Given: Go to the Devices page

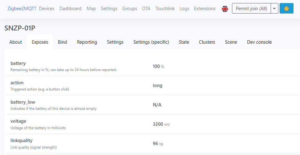Looking at the screenshot, I should (x=47, y=9).
